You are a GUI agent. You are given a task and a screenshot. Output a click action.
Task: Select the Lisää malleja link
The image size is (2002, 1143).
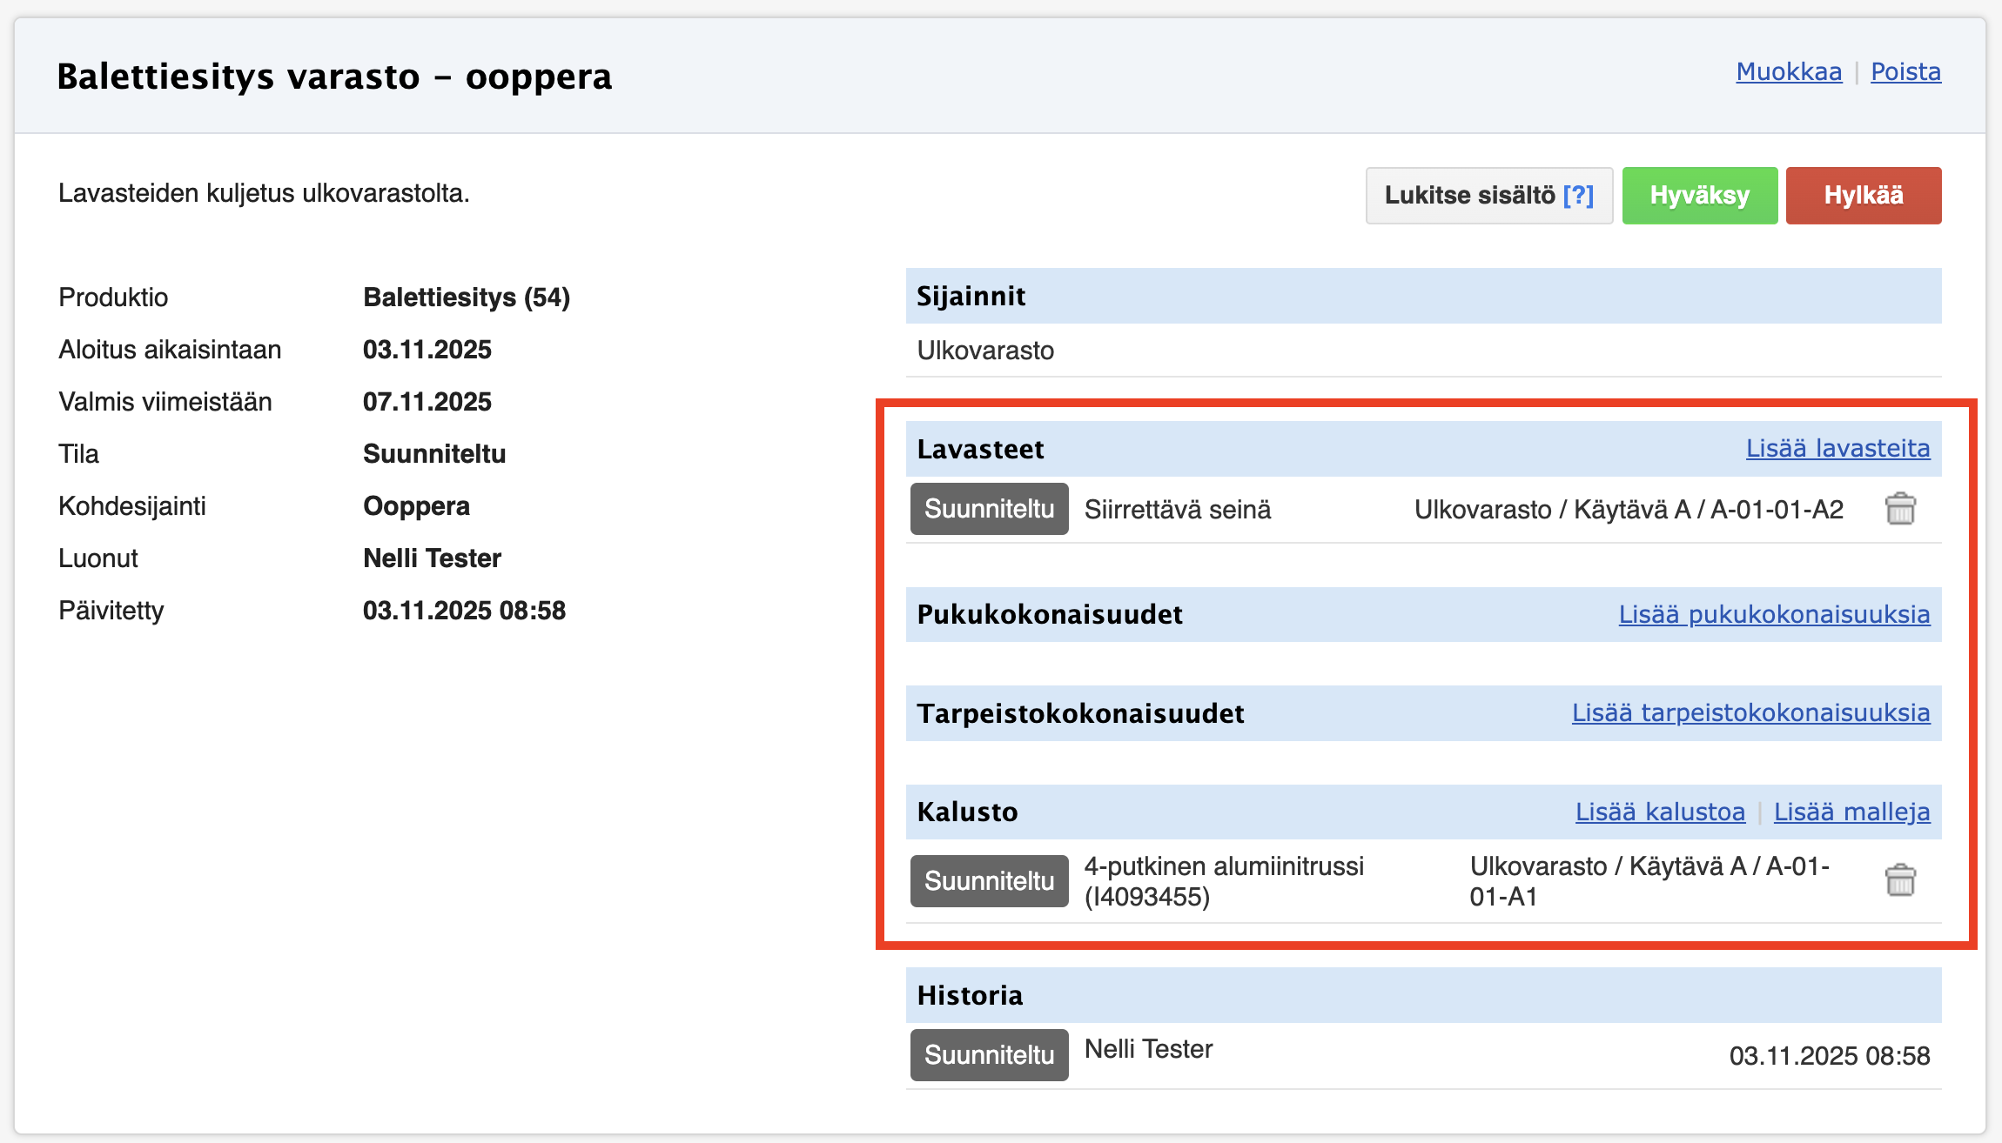coord(1851,812)
